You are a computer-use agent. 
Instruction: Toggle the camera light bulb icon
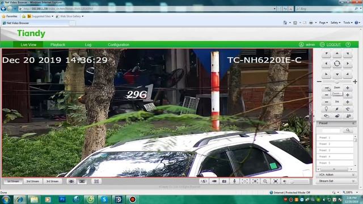point(327,109)
